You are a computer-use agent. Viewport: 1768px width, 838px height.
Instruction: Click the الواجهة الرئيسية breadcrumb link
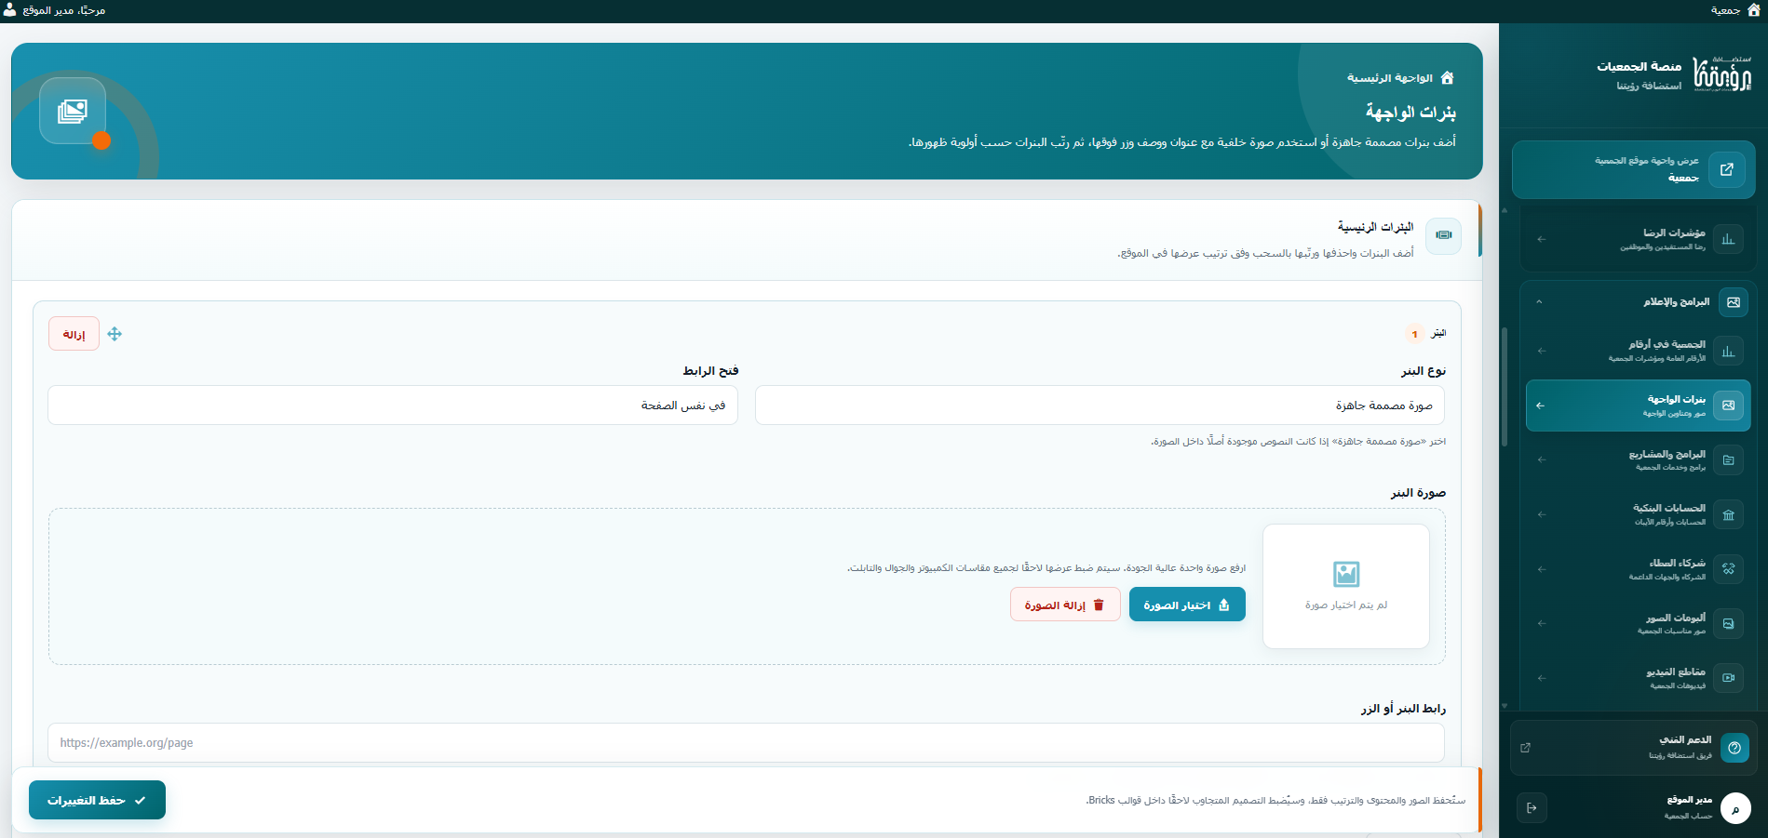click(x=1390, y=78)
